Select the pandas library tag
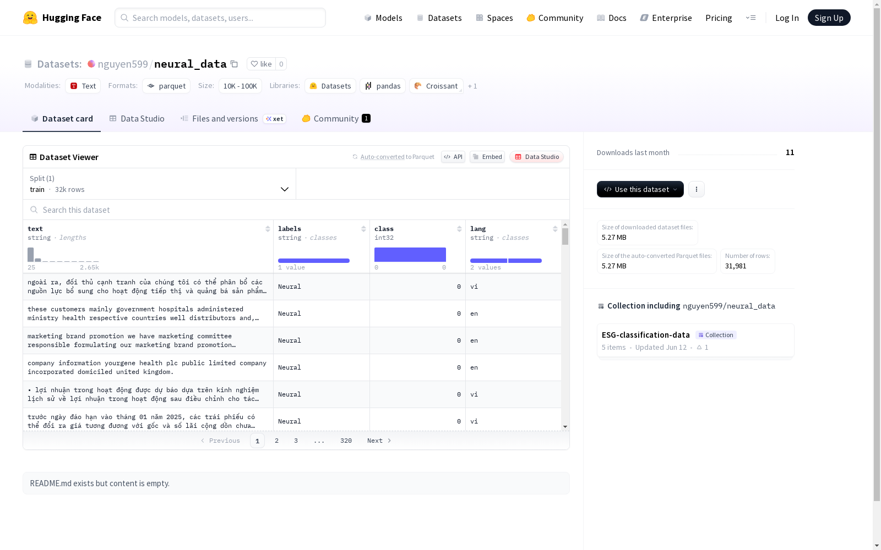 383,86
